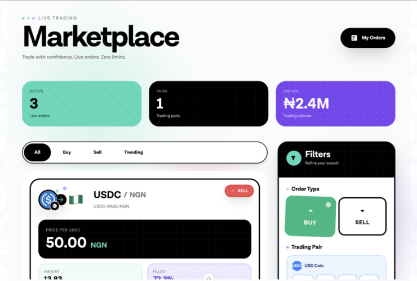Select BUY order type filter
The height and width of the screenshot is (281, 417).
pyautogui.click(x=310, y=216)
